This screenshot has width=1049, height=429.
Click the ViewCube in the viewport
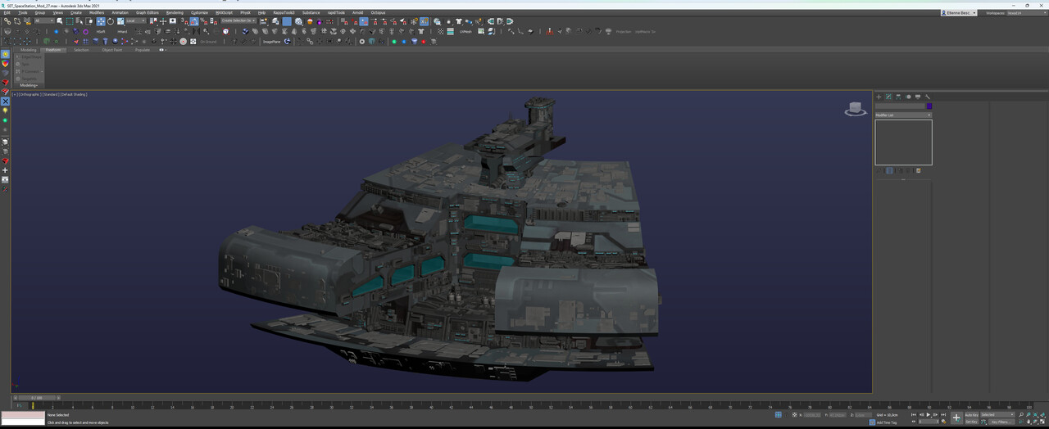(x=856, y=109)
